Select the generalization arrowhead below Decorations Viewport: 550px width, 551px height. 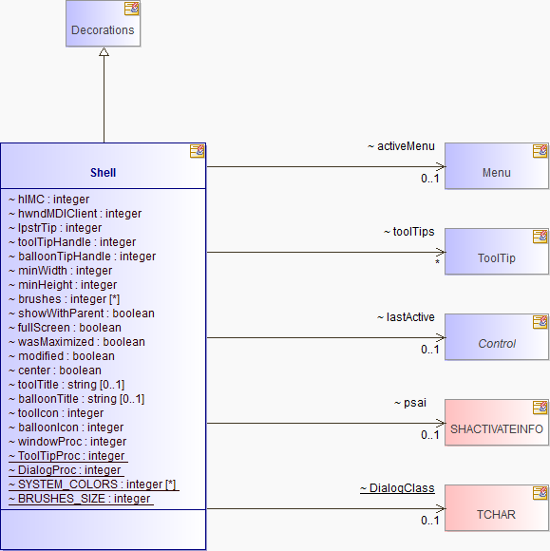tap(104, 52)
